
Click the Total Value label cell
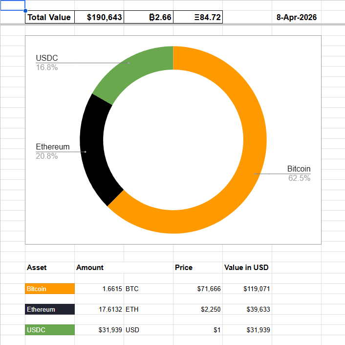(50, 17)
